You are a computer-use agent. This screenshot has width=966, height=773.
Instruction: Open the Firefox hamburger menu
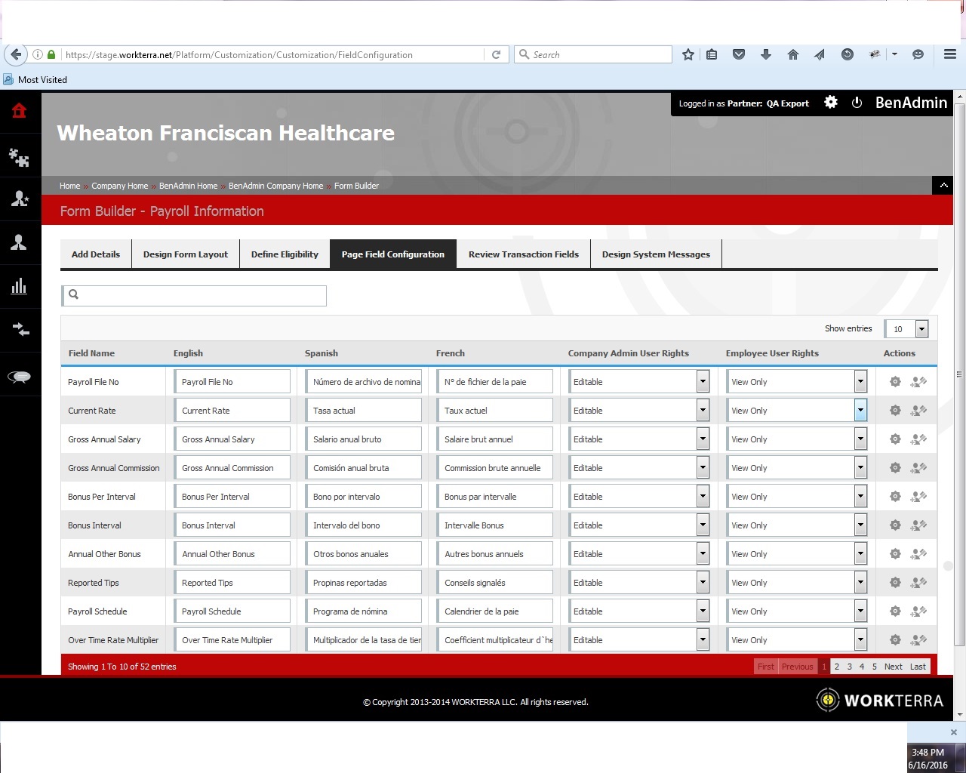950,54
